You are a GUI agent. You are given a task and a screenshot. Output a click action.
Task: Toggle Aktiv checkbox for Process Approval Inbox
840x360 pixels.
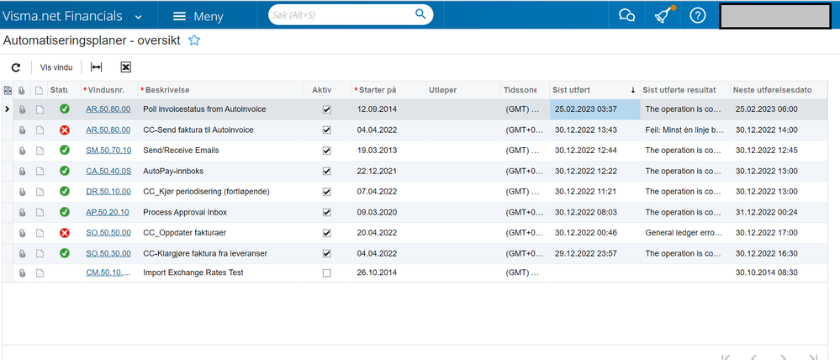327,212
